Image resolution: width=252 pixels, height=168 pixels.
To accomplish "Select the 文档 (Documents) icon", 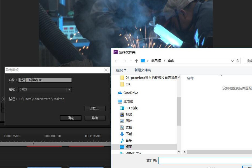I will tap(122, 127).
